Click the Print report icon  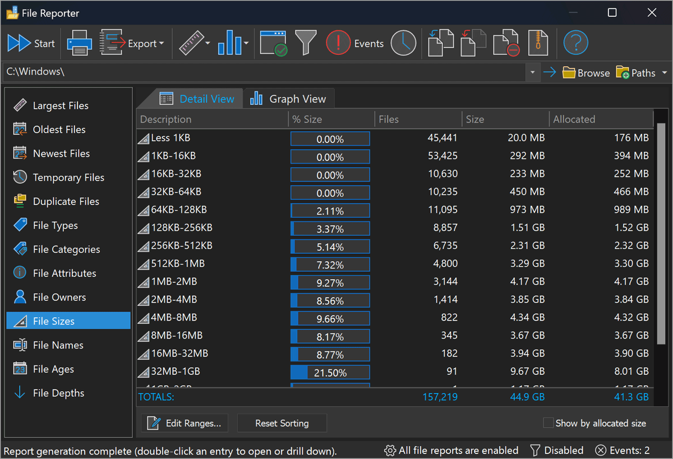pos(79,43)
